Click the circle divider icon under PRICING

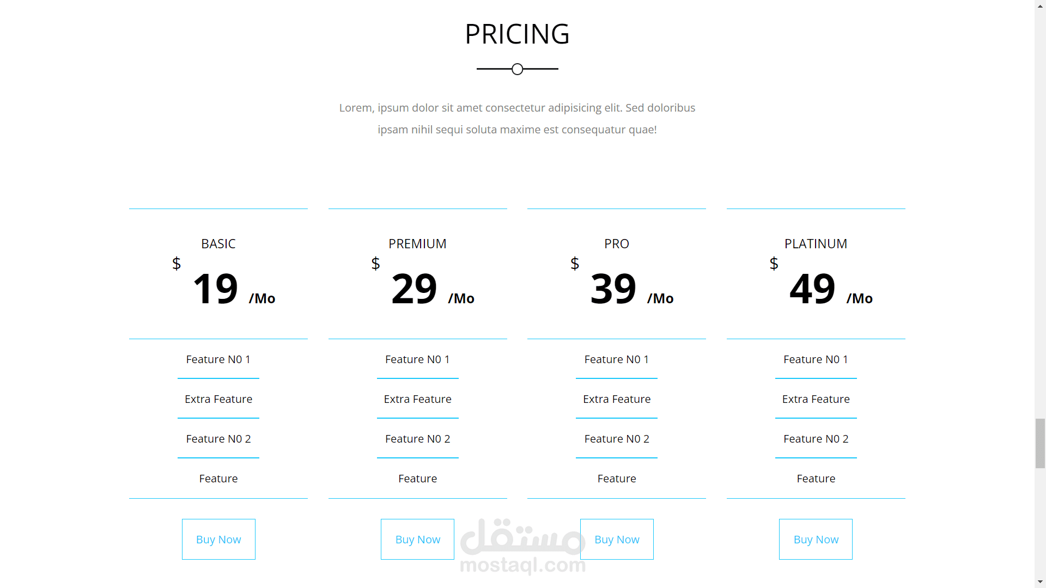[518, 69]
